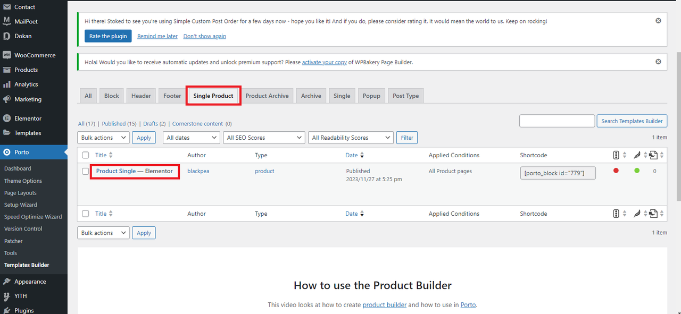Open All dates dropdown
This screenshot has width=681, height=314.
(x=192, y=138)
